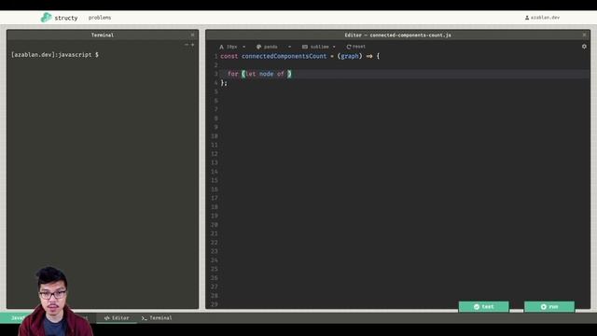The height and width of the screenshot is (336, 597).
Task: Click the Terminal panel title bar
Action: (x=103, y=35)
